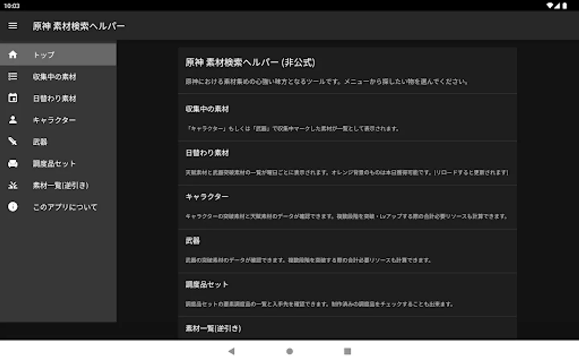Open トップ in the navigation drawer

(58, 54)
